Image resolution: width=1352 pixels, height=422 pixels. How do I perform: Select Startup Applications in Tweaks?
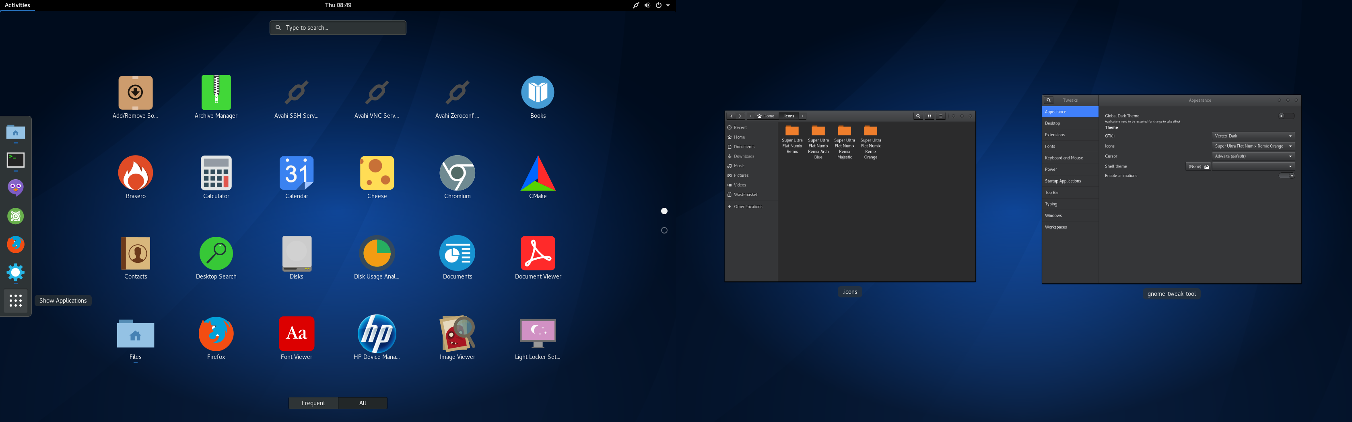(x=1070, y=181)
